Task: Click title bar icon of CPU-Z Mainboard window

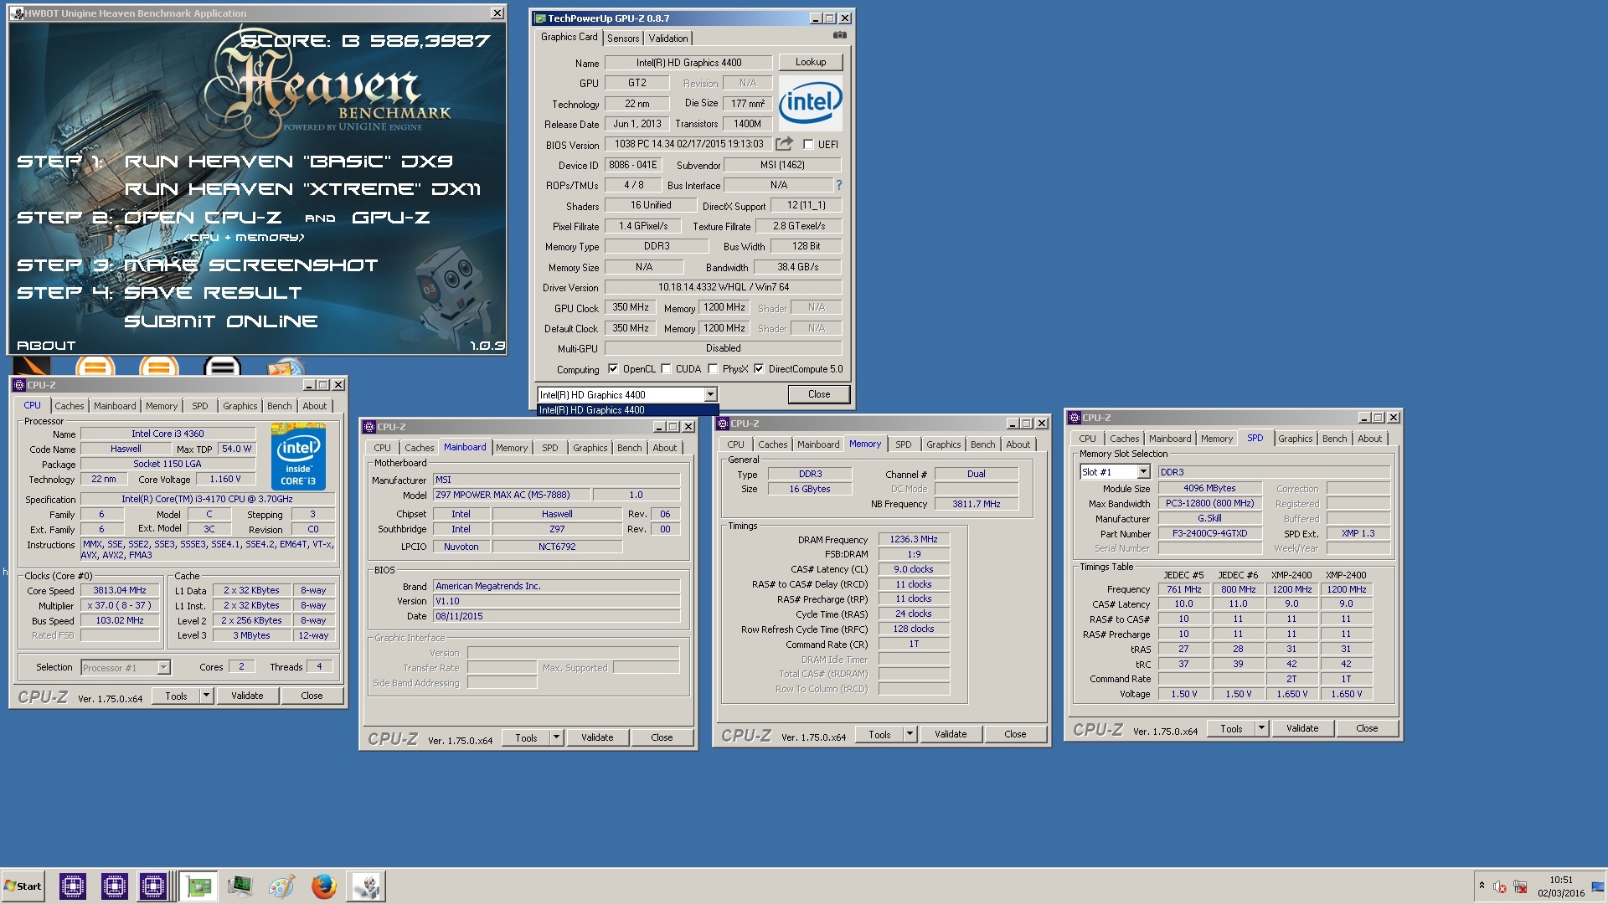Action: point(368,427)
